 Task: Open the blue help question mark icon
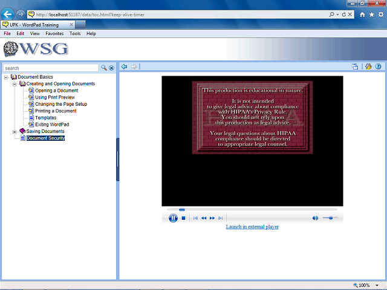(x=378, y=66)
